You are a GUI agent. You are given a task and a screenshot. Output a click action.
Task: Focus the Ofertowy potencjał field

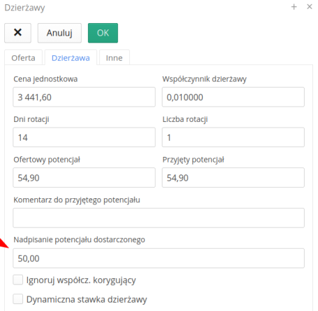click(84, 177)
